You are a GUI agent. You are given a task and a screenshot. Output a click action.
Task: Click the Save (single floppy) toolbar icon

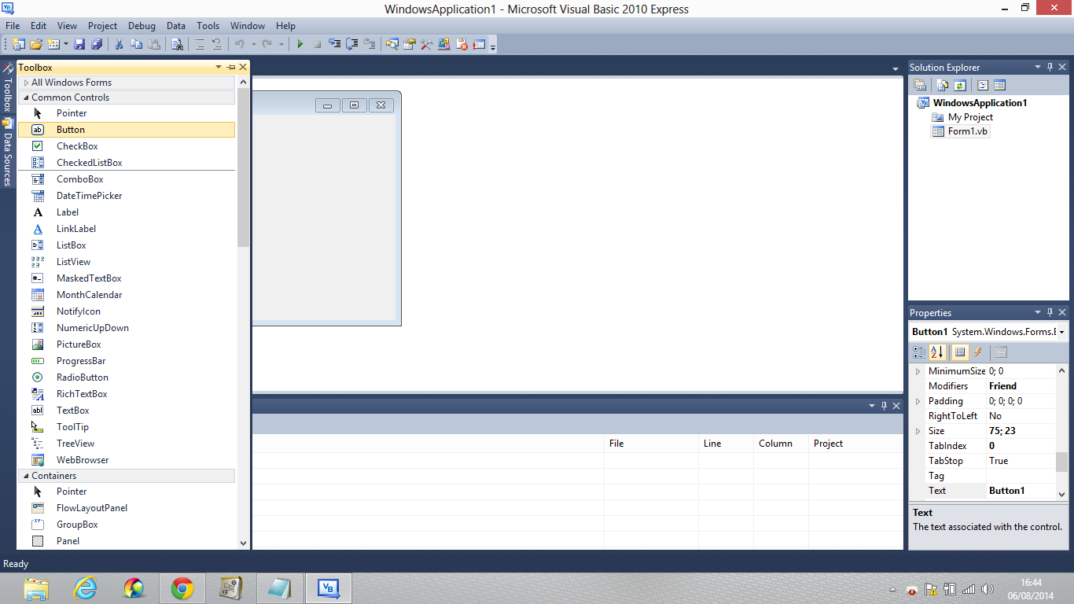[79, 44]
